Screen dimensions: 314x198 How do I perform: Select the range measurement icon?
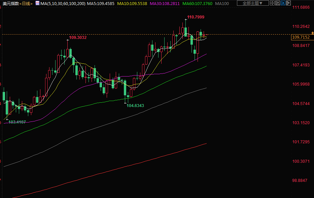tap(278, 3)
